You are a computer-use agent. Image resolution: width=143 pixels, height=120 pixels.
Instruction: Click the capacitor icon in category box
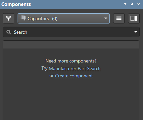[23, 18]
